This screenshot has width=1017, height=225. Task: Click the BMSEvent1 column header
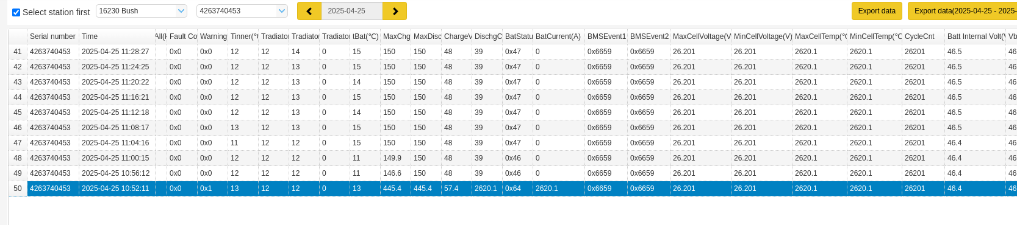606,36
